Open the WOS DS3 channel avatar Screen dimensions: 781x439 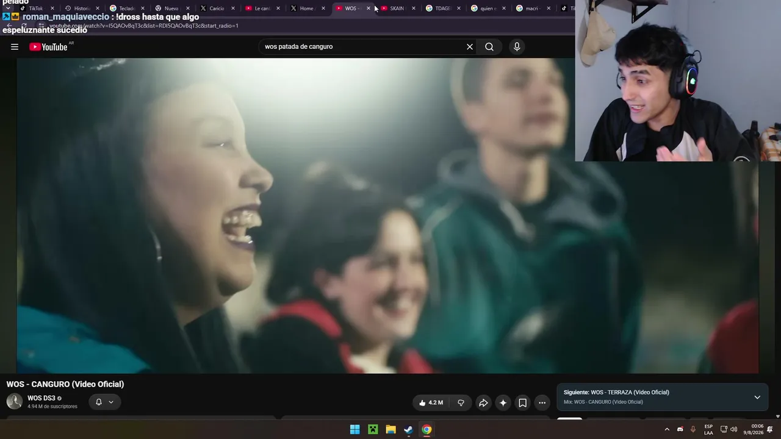tap(15, 402)
